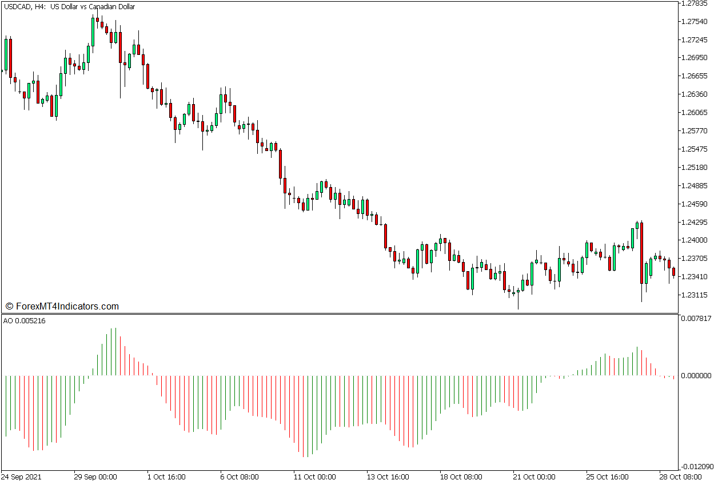This screenshot has height=484, width=718.
Task: Click the 0.007817 AO scale value
Action: click(x=697, y=319)
